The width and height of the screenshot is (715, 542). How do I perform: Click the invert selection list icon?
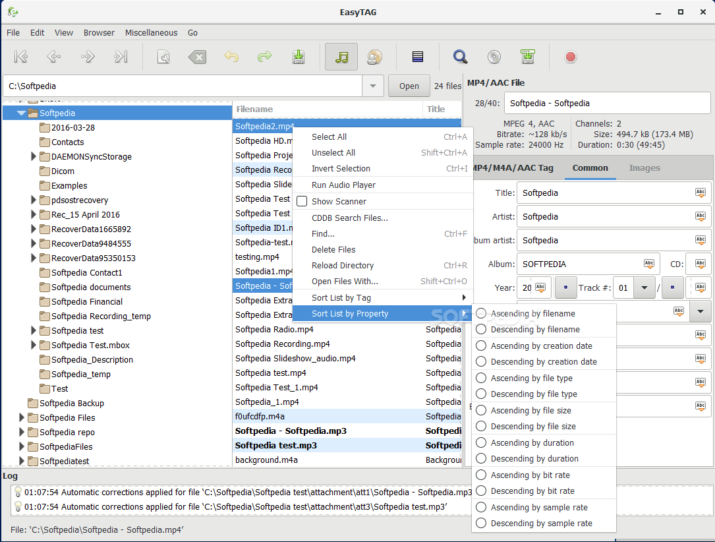pyautogui.click(x=418, y=57)
